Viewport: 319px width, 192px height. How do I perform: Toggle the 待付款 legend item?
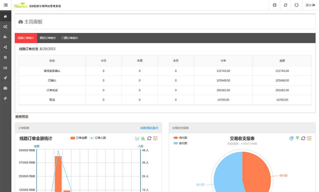click(x=181, y=138)
